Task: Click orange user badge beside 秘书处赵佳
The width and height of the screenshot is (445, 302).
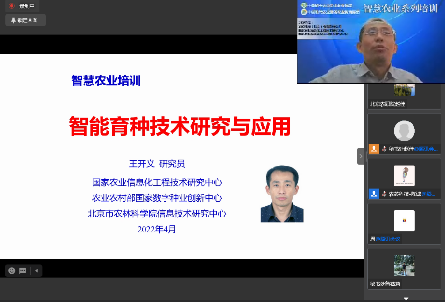Action: [x=374, y=149]
